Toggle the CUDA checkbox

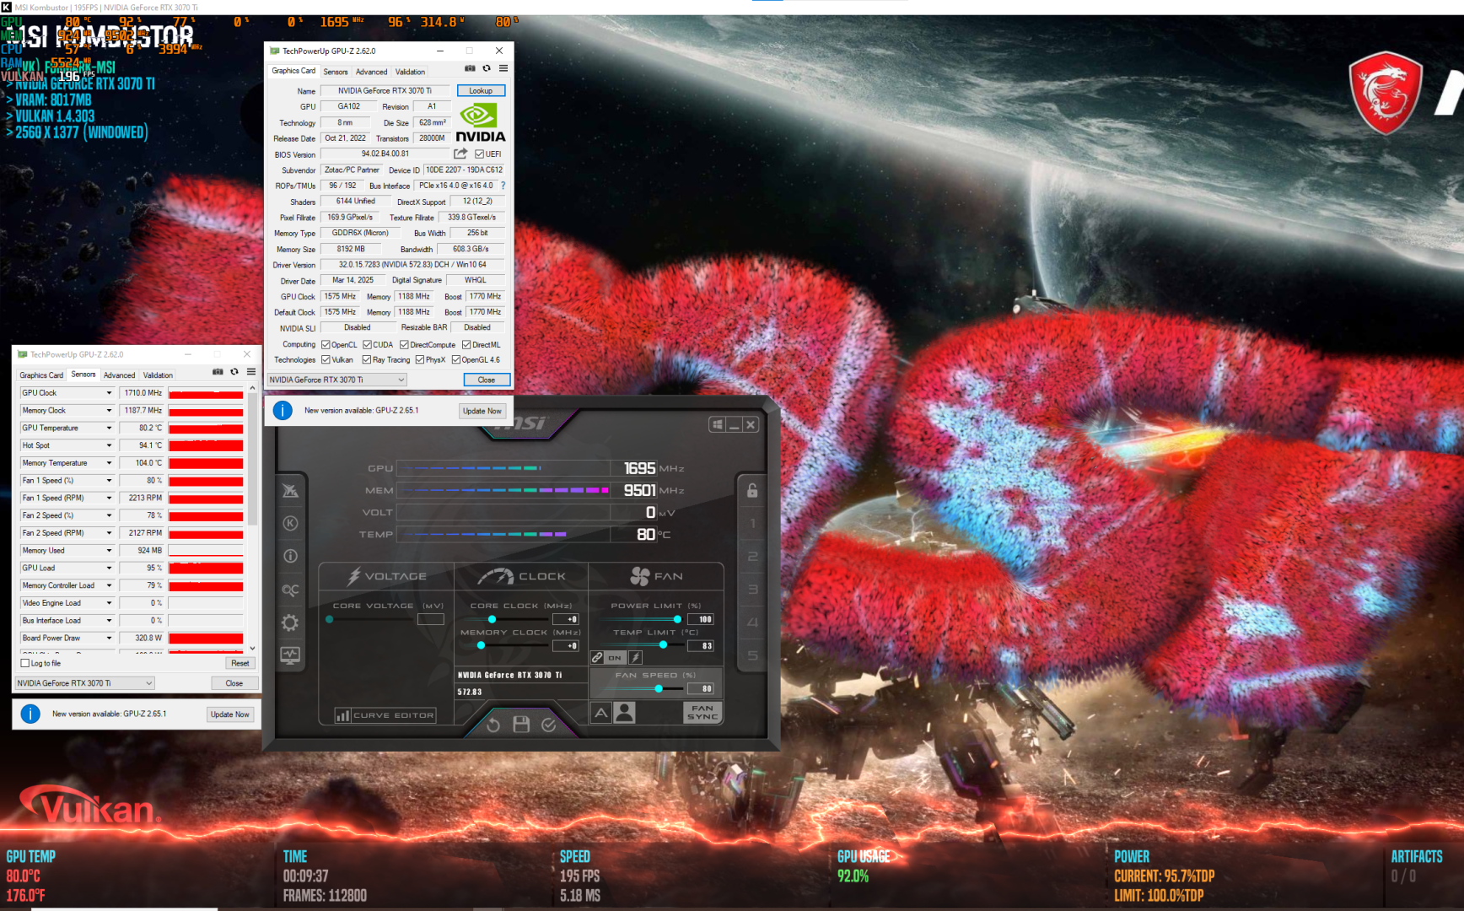367,344
